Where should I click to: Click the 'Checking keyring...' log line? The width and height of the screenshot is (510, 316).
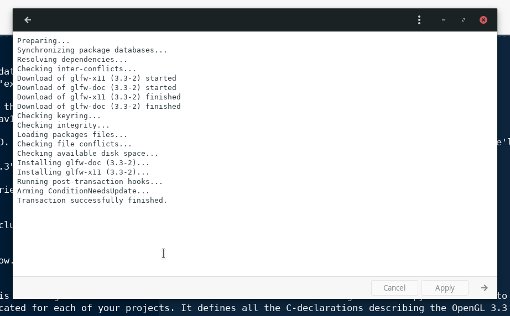59,116
